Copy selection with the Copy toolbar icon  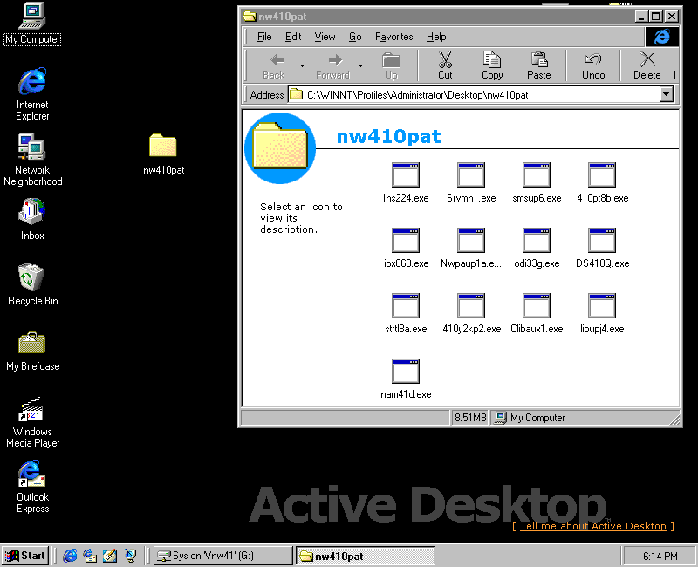coord(492,66)
